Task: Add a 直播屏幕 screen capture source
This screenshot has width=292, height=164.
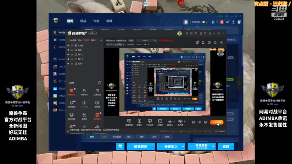Action: (x=129, y=122)
